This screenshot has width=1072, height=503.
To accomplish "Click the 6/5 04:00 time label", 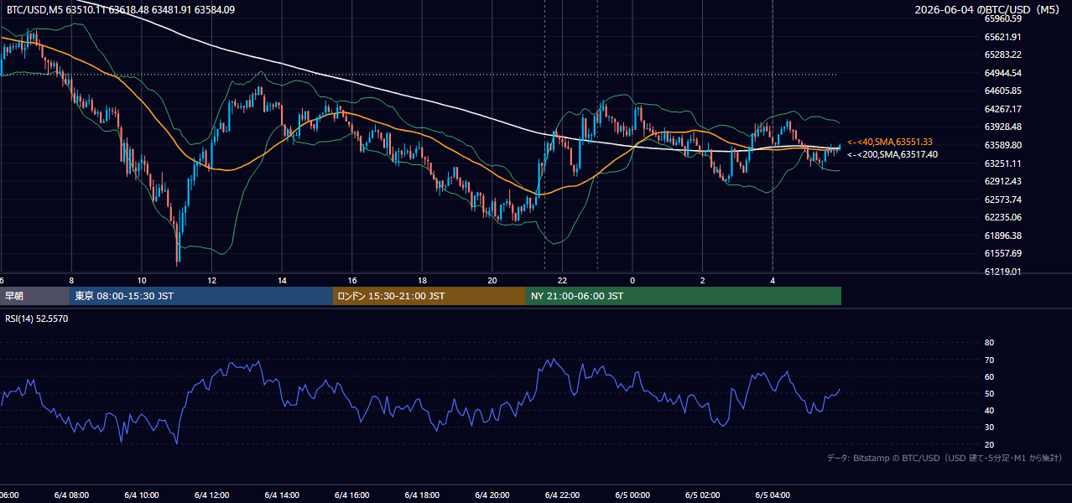I will [x=773, y=495].
